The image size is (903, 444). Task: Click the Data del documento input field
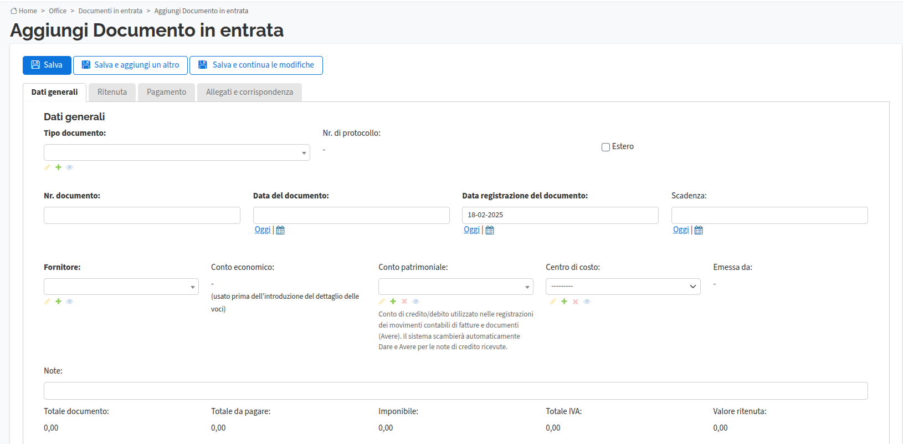point(351,215)
